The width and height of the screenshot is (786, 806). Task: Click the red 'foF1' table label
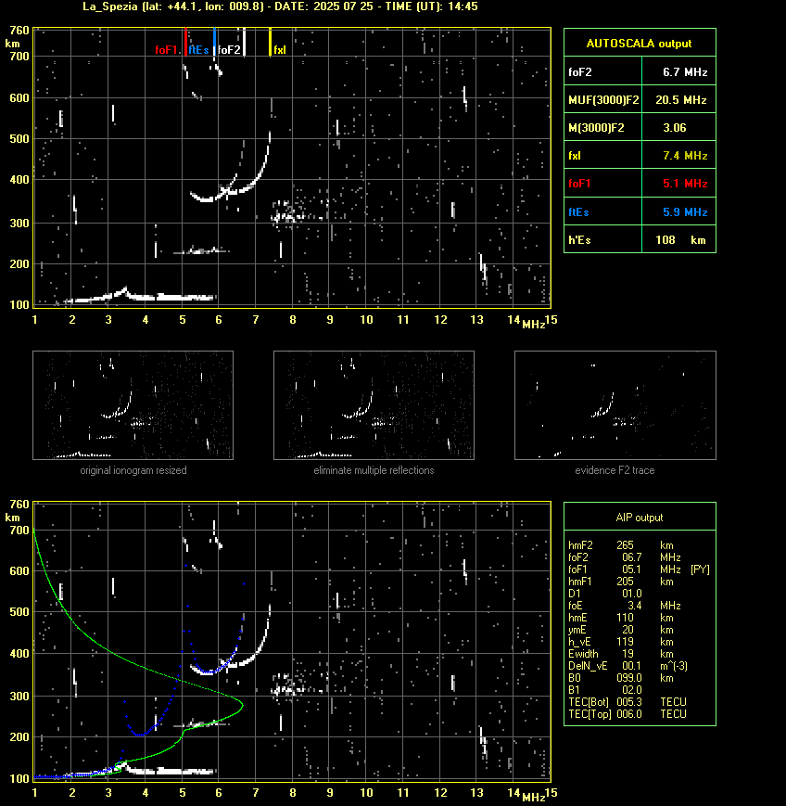579,184
